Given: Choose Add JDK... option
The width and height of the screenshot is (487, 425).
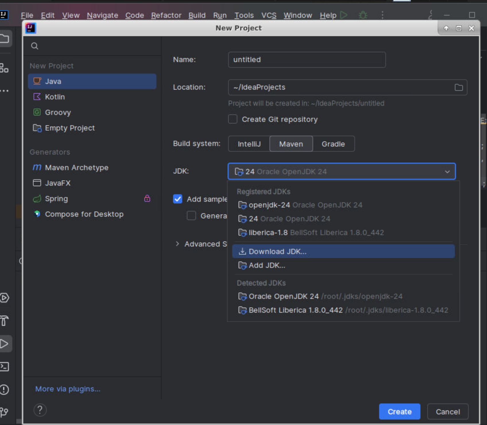Looking at the screenshot, I should tap(343, 265).
